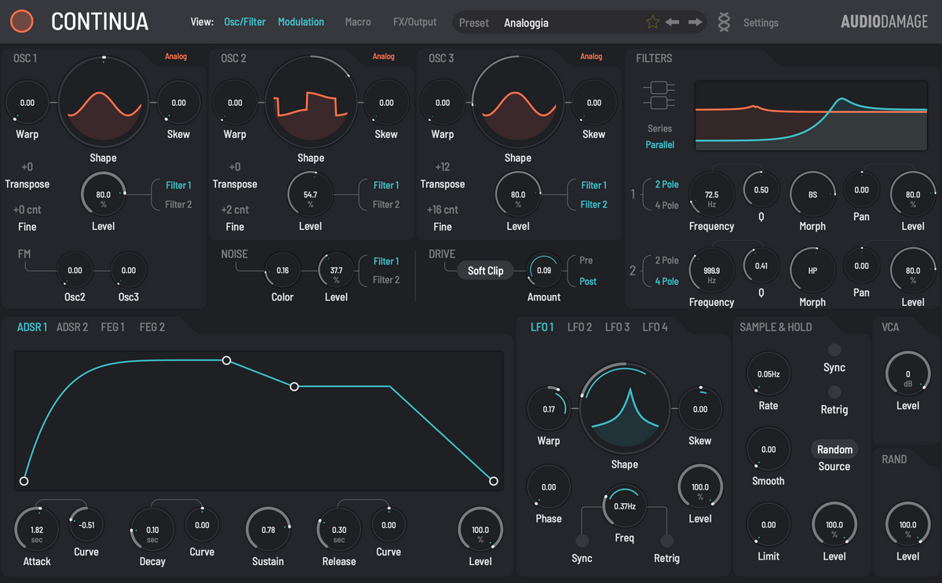This screenshot has width=942, height=583.
Task: Click the Drive Amount knob
Action: click(x=544, y=271)
